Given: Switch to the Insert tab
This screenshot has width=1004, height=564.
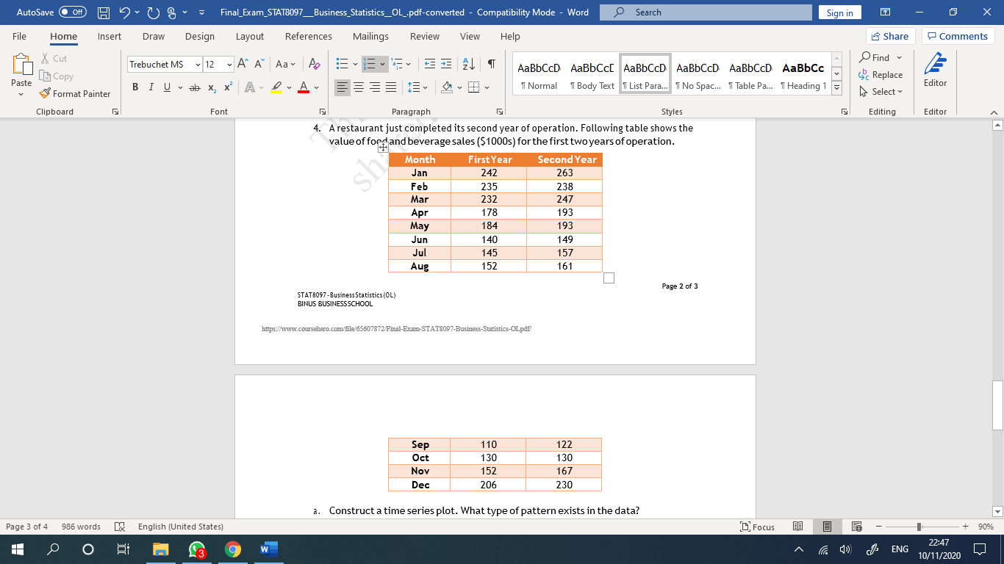Looking at the screenshot, I should [110, 36].
